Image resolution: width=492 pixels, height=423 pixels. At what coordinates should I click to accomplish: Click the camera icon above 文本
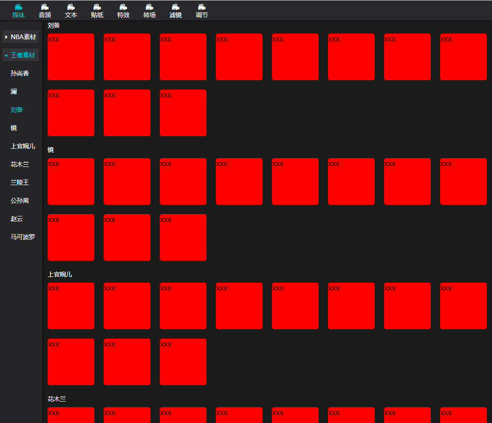[x=71, y=7]
